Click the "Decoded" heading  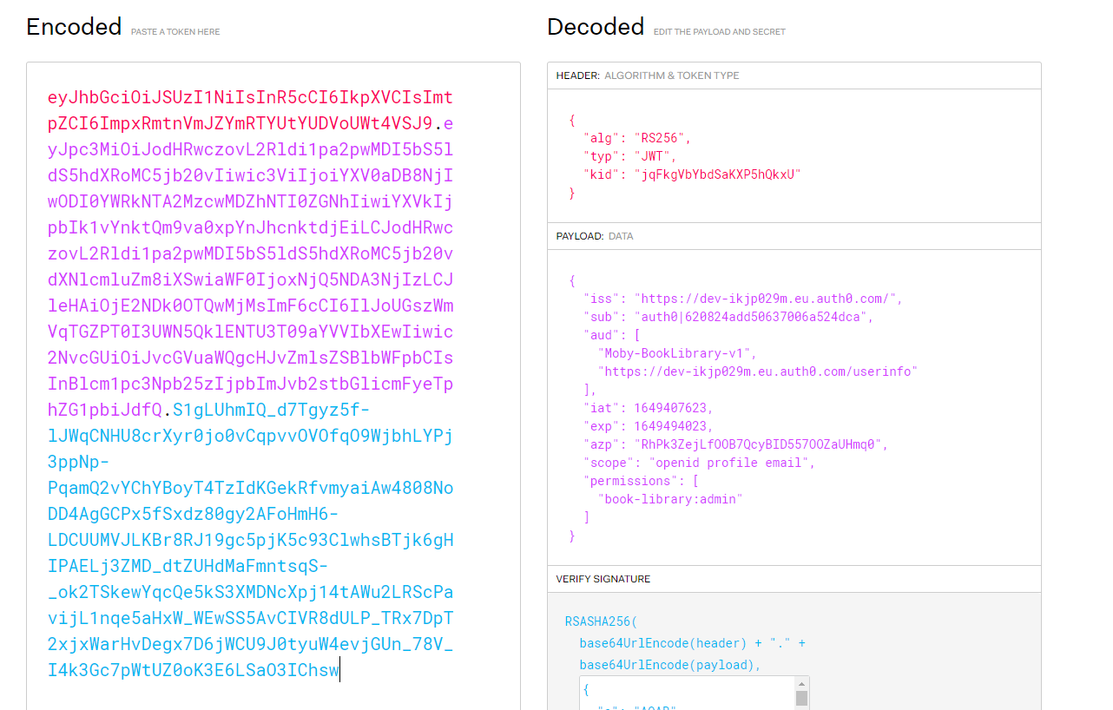click(596, 27)
